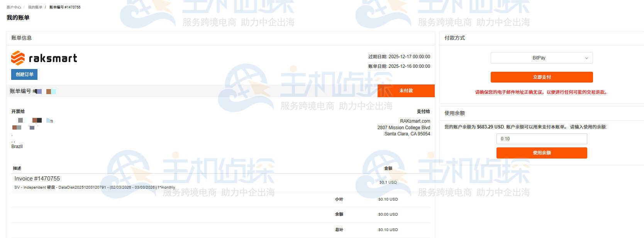Click the 未付款 unpaid status badge
Screen dimensions: 644x238
[x=406, y=91]
